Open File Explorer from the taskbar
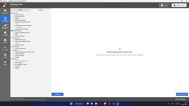This screenshot has width=189, height=106. (x=96, y=104)
